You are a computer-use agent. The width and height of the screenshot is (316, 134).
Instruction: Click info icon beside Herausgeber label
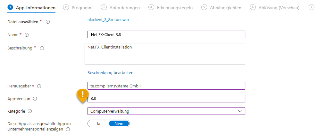(x=39, y=86)
